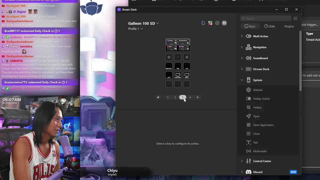
Task: Select the BOTTOM key
Action: (178, 75)
